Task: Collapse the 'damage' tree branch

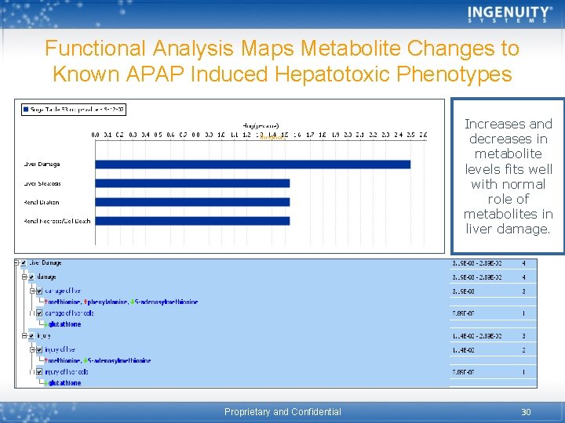Action: (x=24, y=277)
